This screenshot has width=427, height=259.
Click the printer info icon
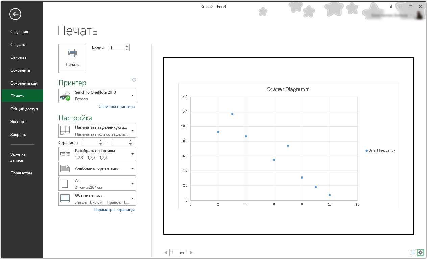[134, 80]
